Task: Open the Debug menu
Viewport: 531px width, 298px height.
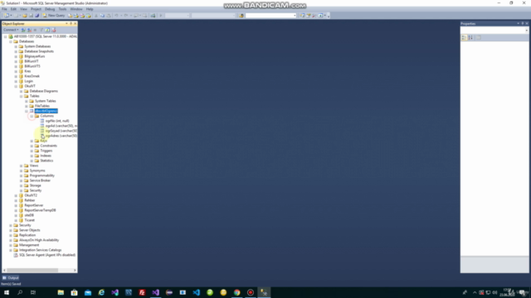Action: coord(50,9)
